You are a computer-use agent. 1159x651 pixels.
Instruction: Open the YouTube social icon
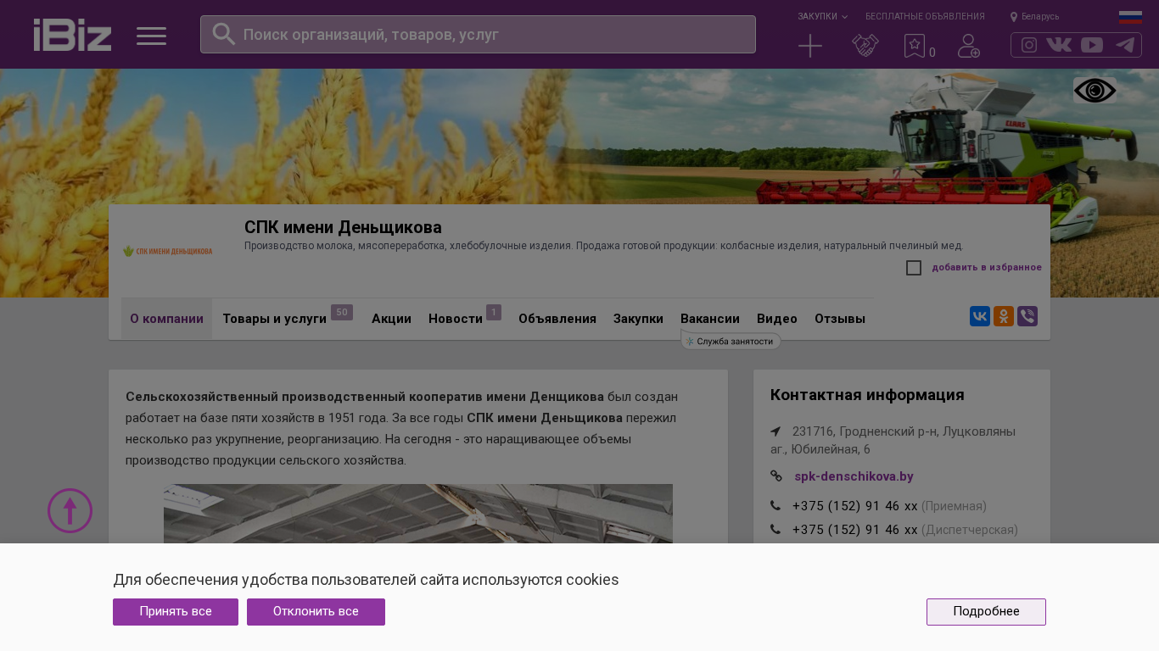(x=1092, y=45)
